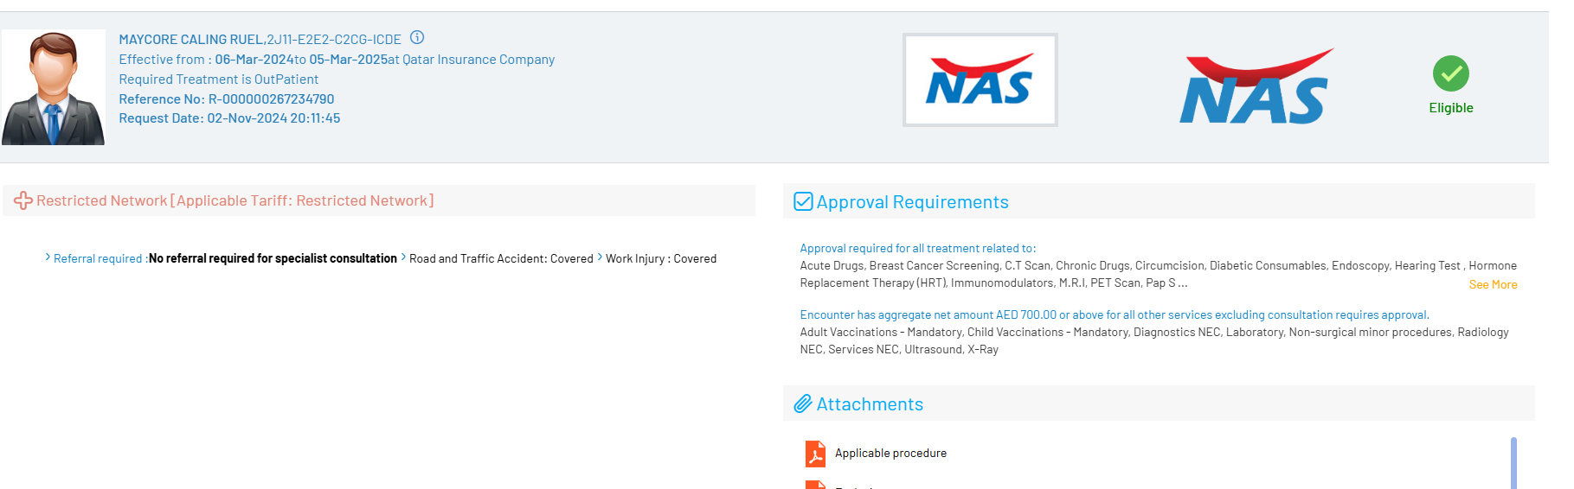Click the paperclip Attachments icon

tap(803, 403)
